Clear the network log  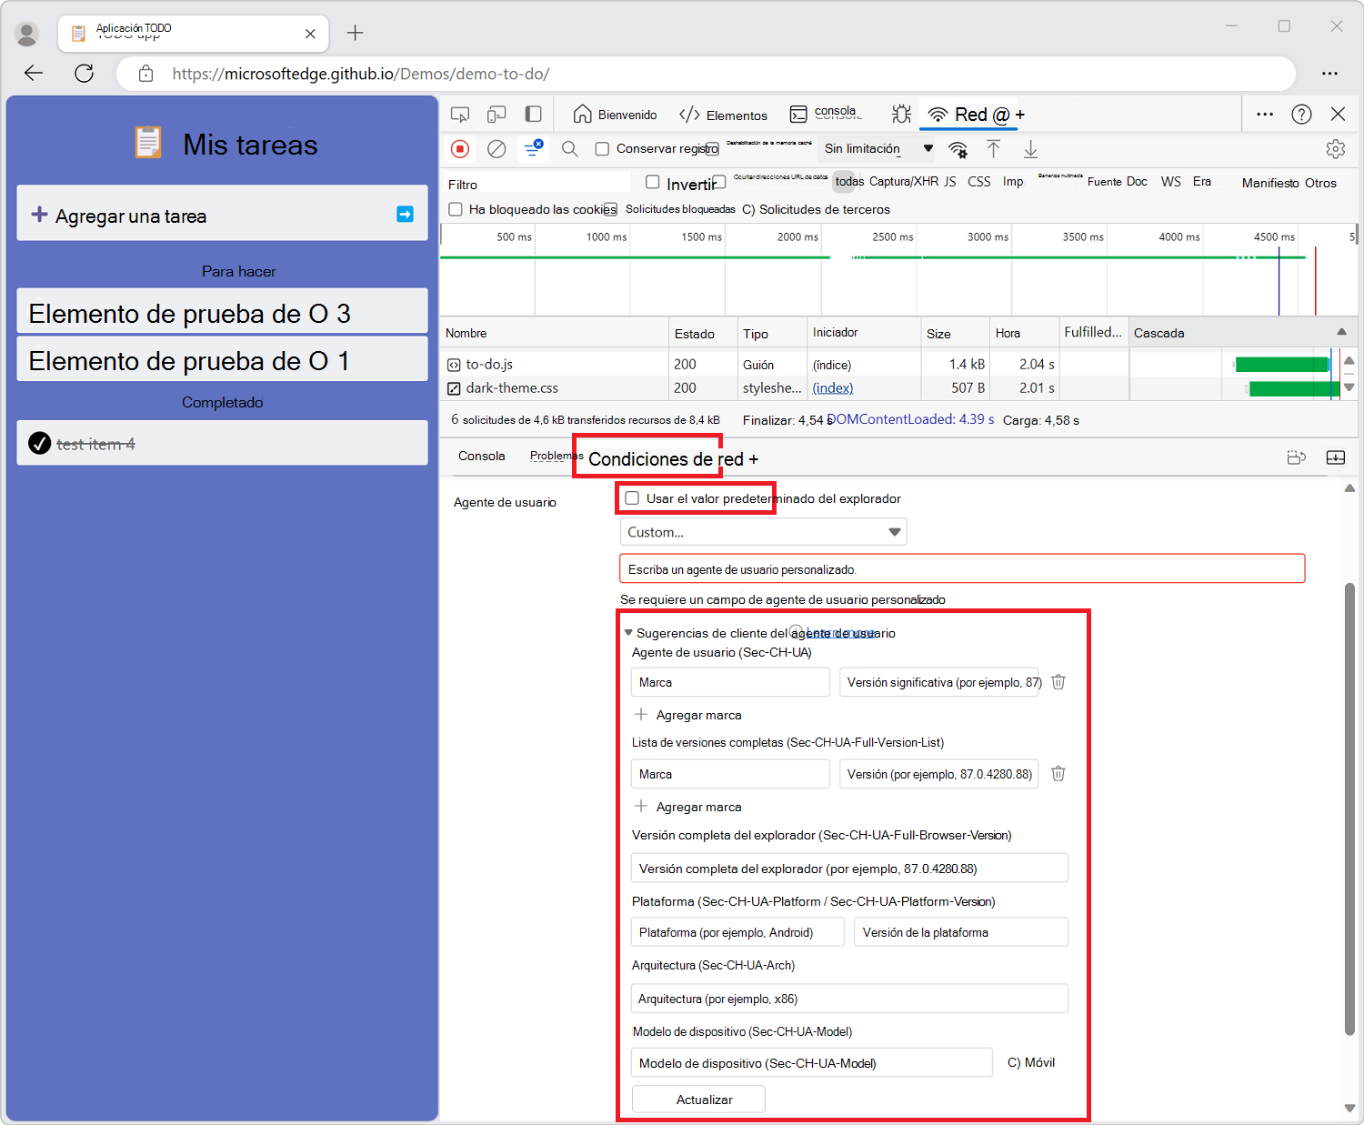click(496, 148)
